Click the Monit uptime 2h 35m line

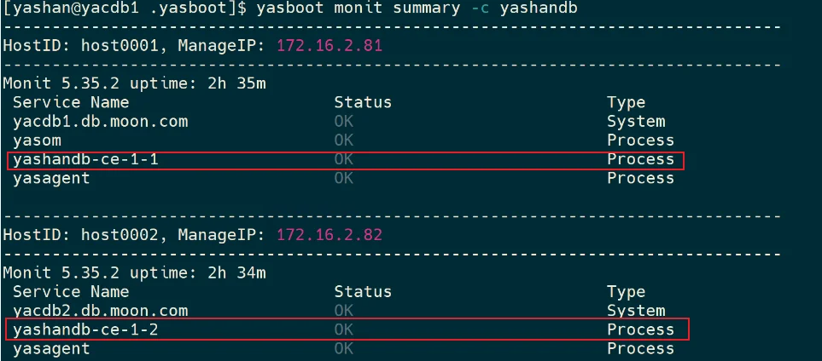134,83
